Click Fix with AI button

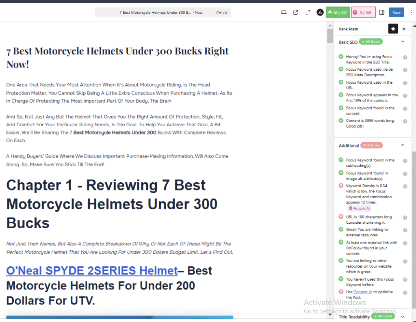click(359, 208)
